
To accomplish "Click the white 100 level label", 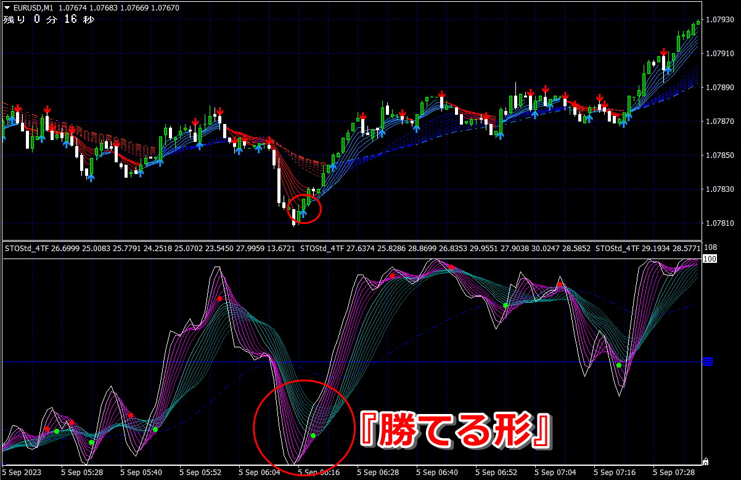I will [x=709, y=259].
